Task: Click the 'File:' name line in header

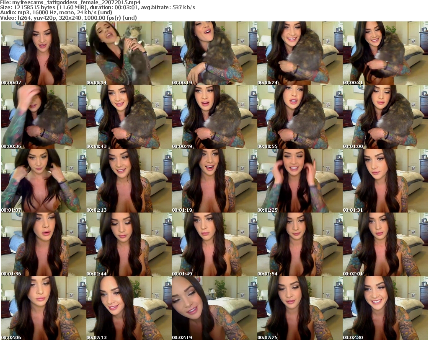Action: point(70,3)
